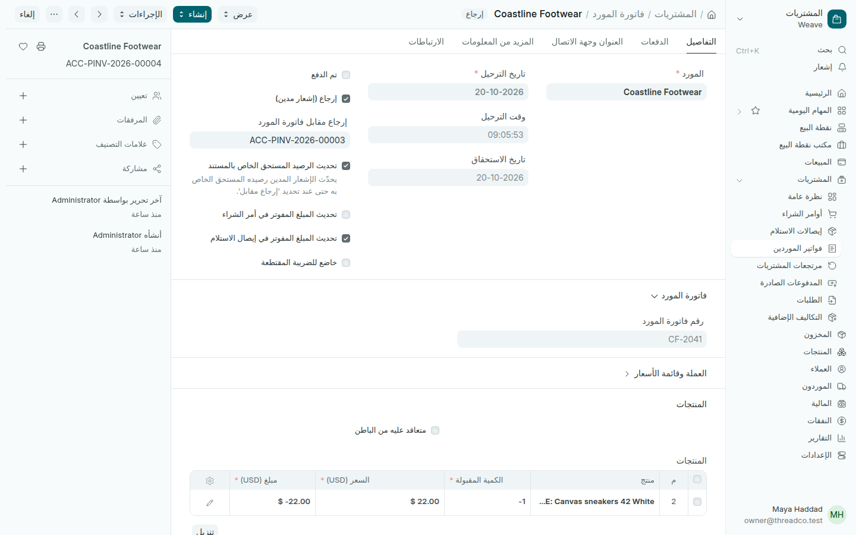Open table settings gear in items grid
This screenshot has width=856, height=535.
pyautogui.click(x=210, y=480)
